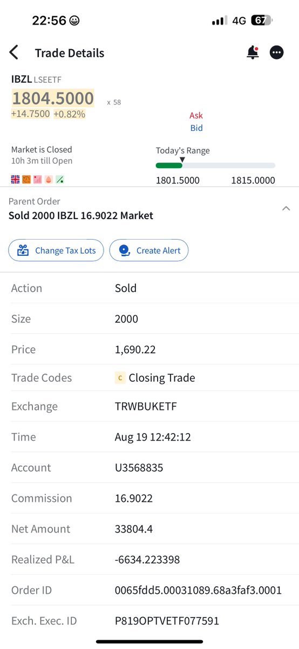The image size is (299, 649).
Task: Select the Ask label
Action: click(x=196, y=115)
